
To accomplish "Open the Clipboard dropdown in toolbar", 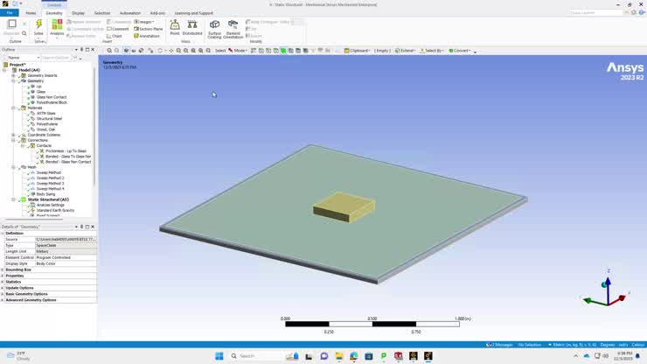I will (x=357, y=51).
